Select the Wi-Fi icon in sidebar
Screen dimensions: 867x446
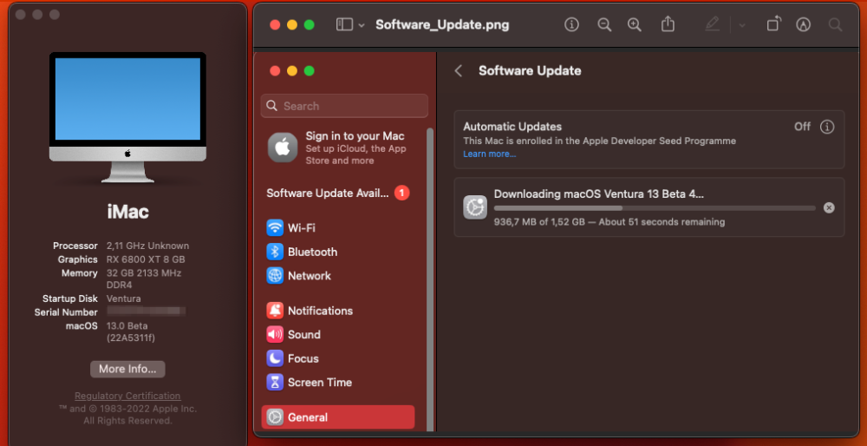(275, 227)
